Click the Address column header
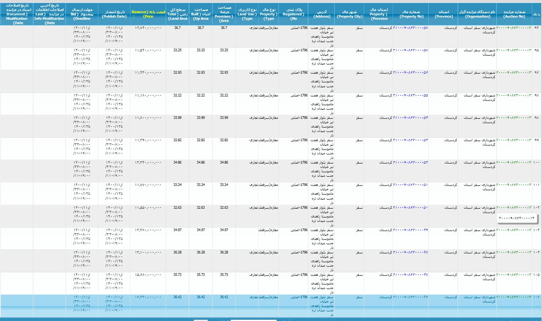The image size is (542, 321). click(x=322, y=14)
